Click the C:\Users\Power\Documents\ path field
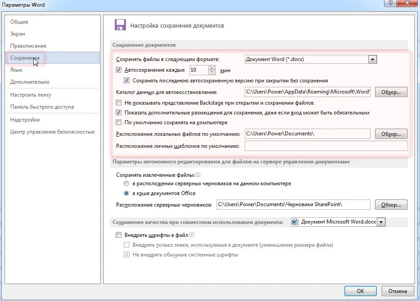The height and width of the screenshot is (301, 420). point(307,134)
